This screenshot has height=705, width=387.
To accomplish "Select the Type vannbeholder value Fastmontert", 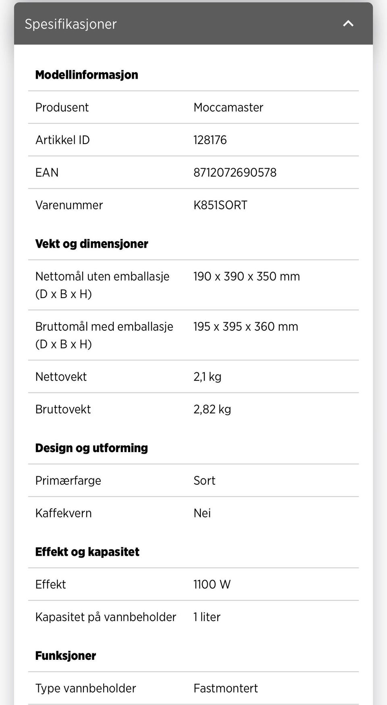I will [x=225, y=688].
